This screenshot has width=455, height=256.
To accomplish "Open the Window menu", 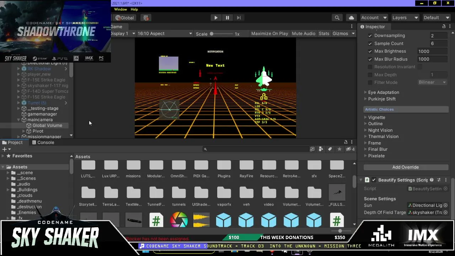I will [121, 10].
